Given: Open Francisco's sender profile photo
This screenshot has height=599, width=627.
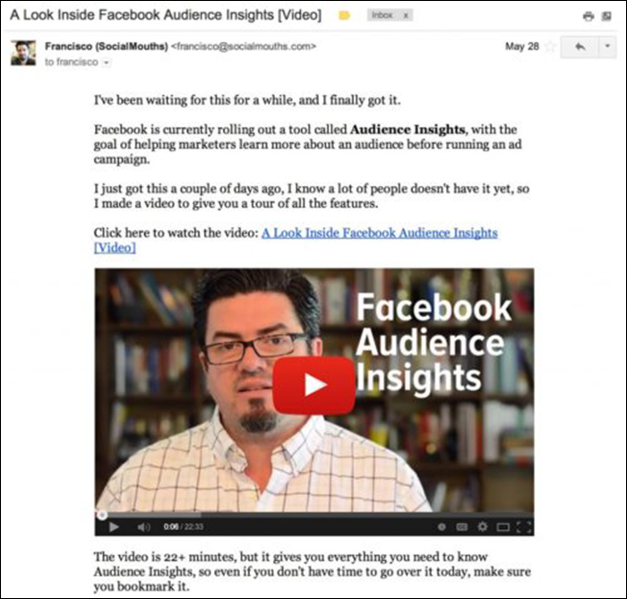Looking at the screenshot, I should (23, 52).
